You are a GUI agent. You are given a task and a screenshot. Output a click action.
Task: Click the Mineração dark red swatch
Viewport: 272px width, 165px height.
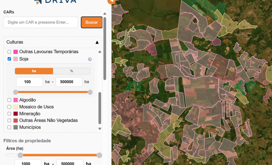[x=16, y=114]
